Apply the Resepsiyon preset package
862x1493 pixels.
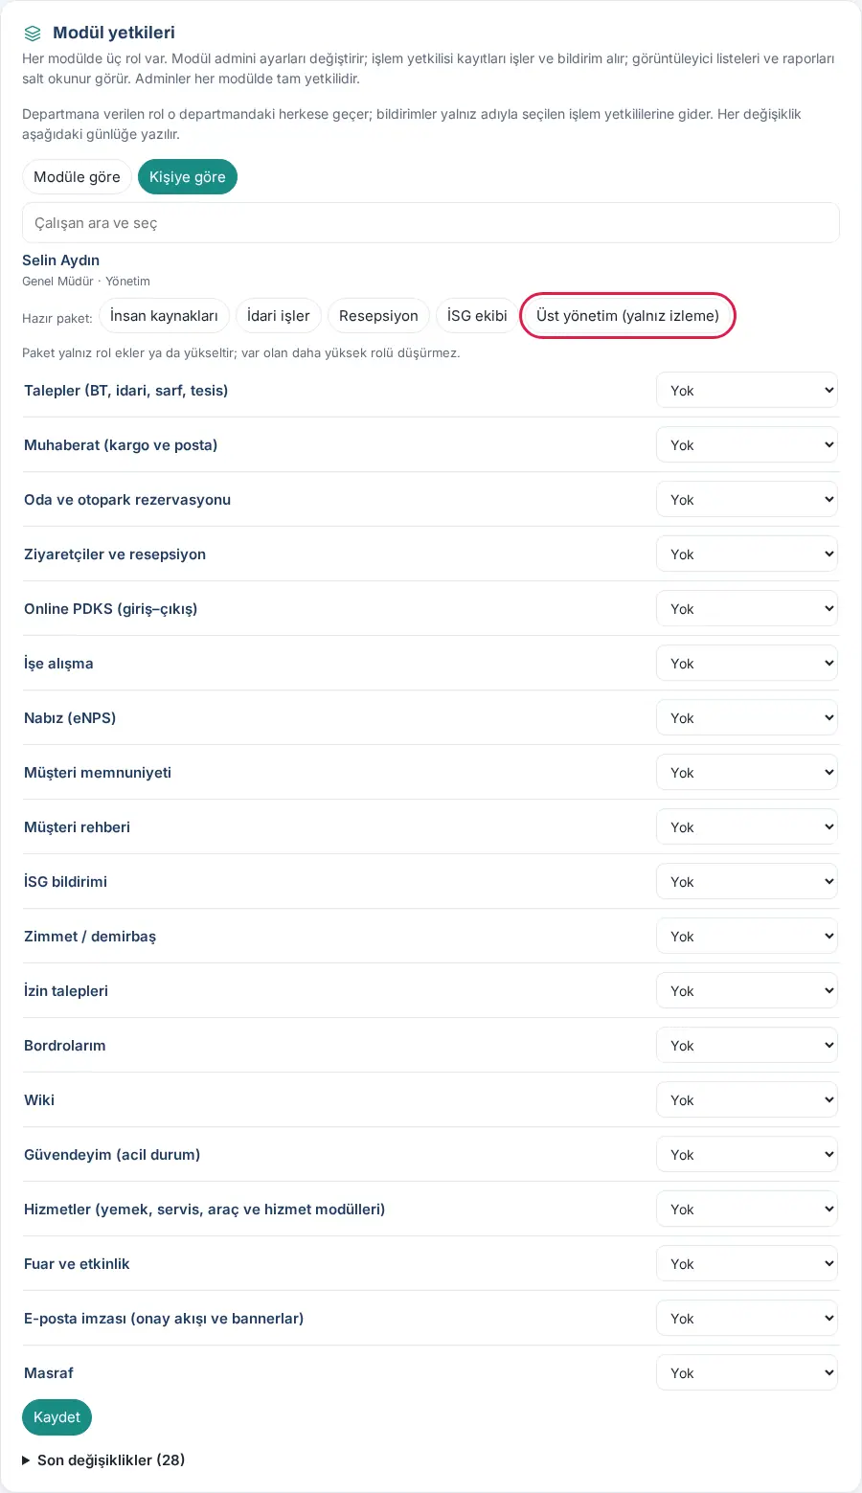pyautogui.click(x=378, y=316)
